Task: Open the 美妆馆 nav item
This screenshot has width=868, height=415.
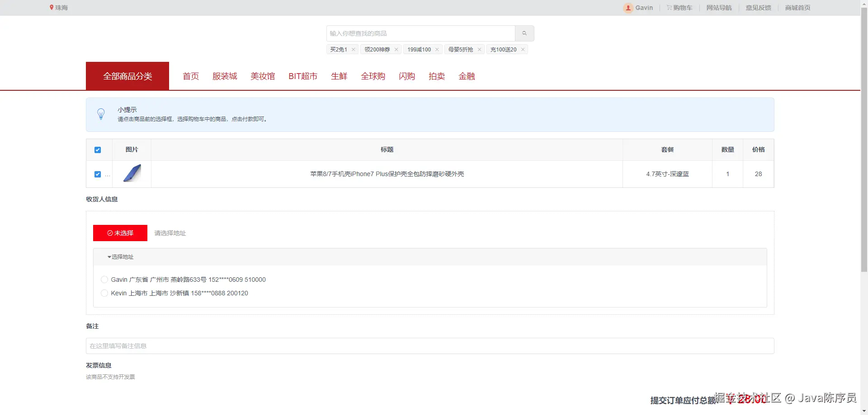Action: pyautogui.click(x=263, y=76)
